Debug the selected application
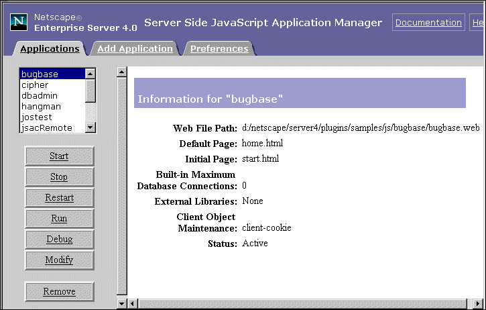Screen dimensions: 486x310 pos(59,239)
